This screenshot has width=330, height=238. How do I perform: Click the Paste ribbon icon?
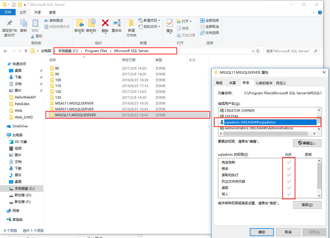35,26
